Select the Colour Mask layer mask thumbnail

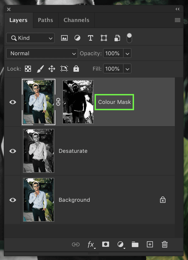[78, 102]
